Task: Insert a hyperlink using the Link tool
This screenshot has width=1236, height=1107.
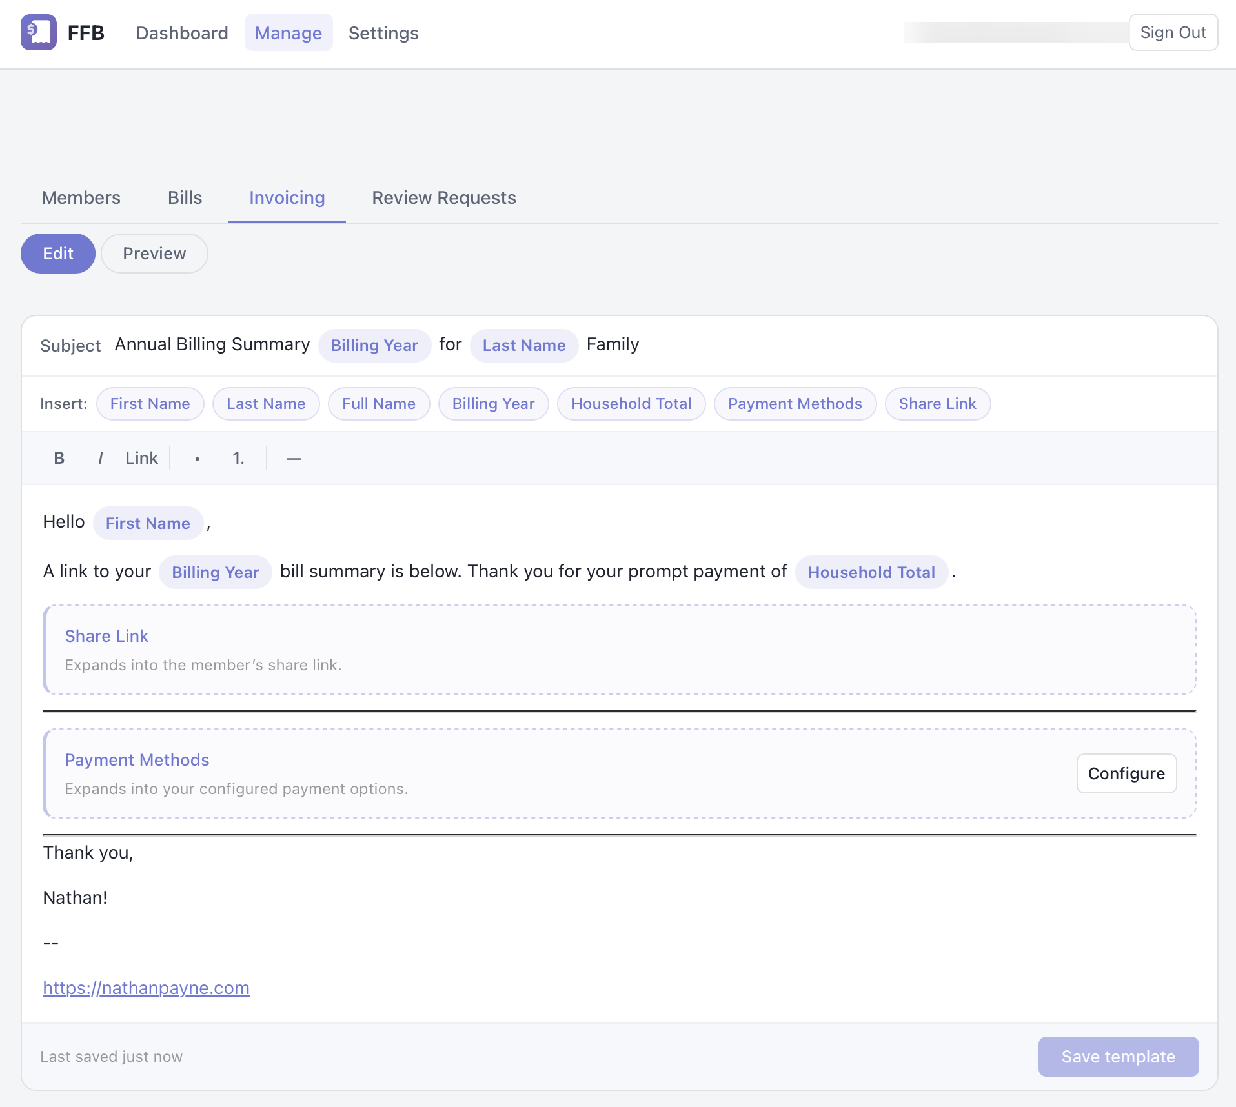Action: click(x=141, y=458)
